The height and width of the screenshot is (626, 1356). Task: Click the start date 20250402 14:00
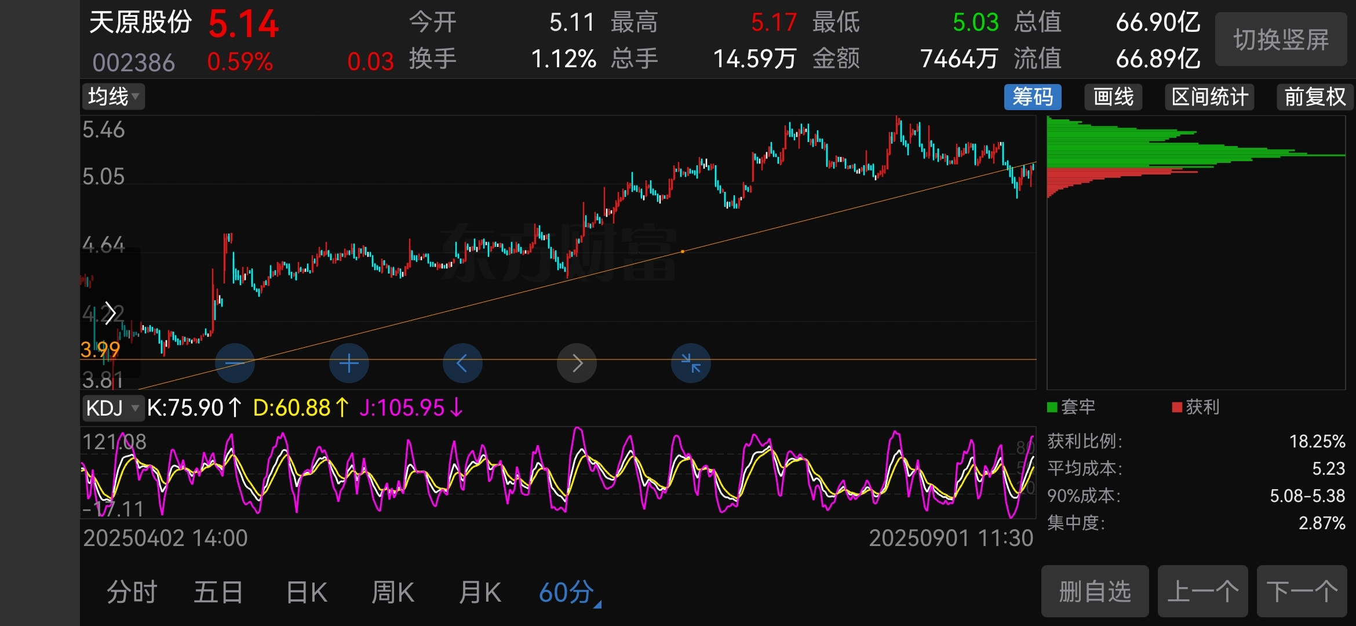pos(165,538)
